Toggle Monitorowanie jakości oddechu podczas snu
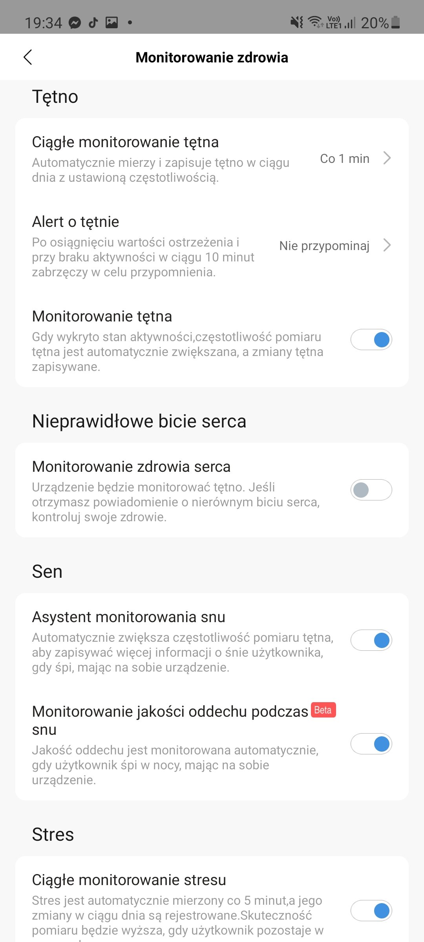This screenshot has width=424, height=942. 371,744
